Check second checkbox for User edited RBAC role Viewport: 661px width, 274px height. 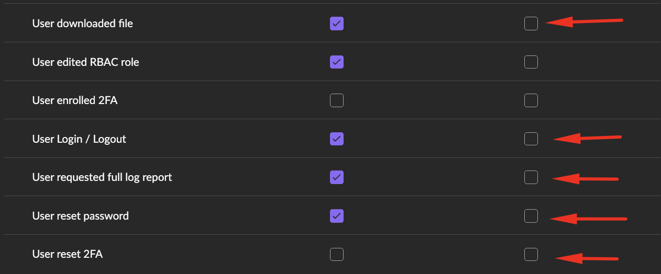pos(531,62)
